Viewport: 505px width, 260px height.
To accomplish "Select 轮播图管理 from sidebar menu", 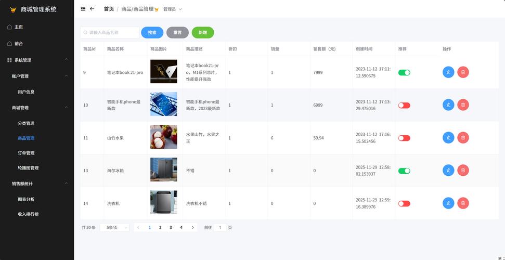I will coord(28,168).
